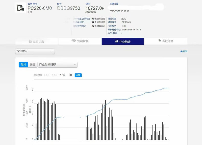202x145 pixels.
Task: Click the chart icon on 作业统计 tab
Action: (x=116, y=41)
